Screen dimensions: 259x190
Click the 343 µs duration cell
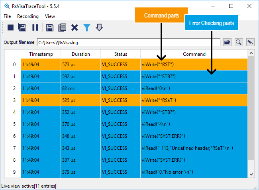[x=81, y=148]
